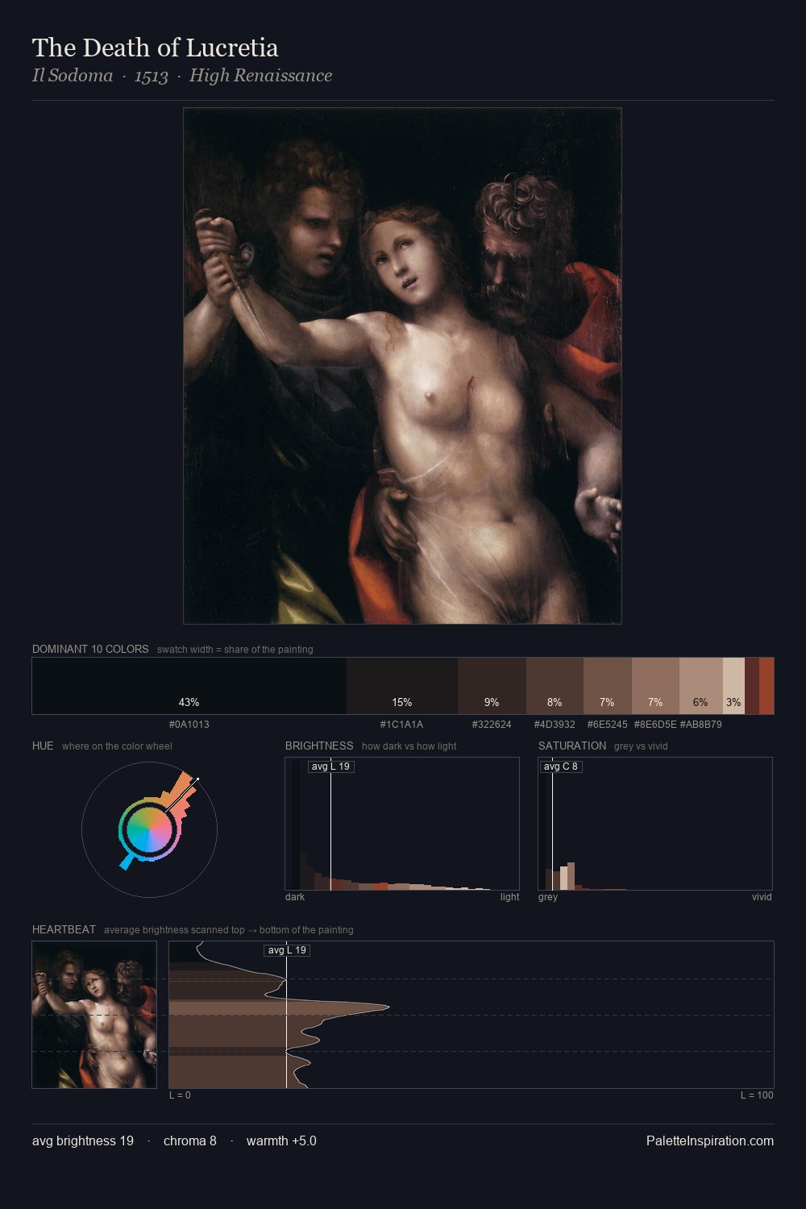Viewport: 806px width, 1209px height.
Task: Click the "avg L 19" label in brightness histogram
Action: pyautogui.click(x=330, y=767)
